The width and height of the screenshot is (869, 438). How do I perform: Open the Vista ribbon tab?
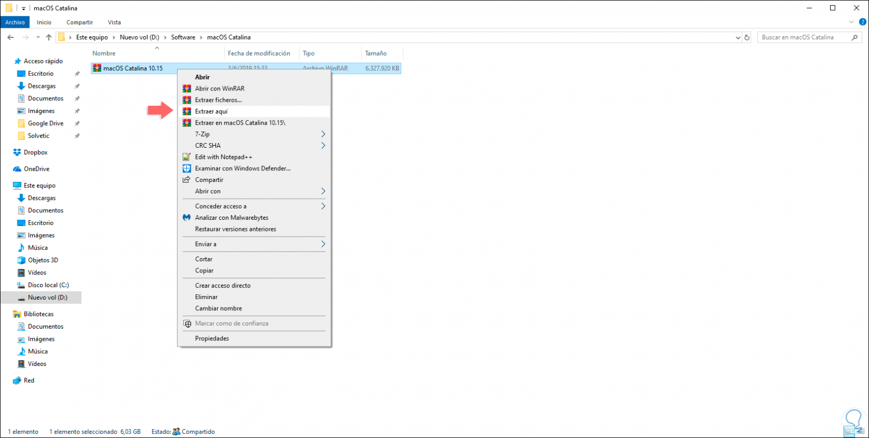(114, 22)
